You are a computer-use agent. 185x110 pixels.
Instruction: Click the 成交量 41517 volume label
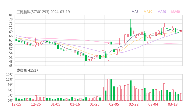(27, 70)
